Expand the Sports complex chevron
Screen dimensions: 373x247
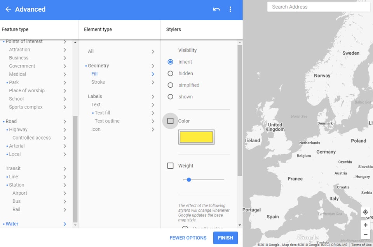pos(65,107)
